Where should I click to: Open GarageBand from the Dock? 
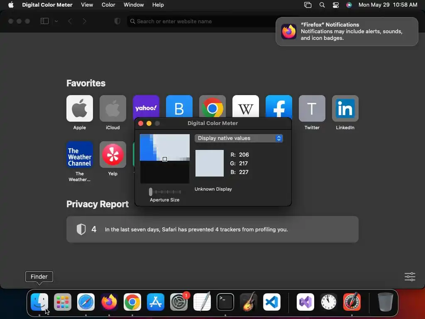tap(249, 302)
